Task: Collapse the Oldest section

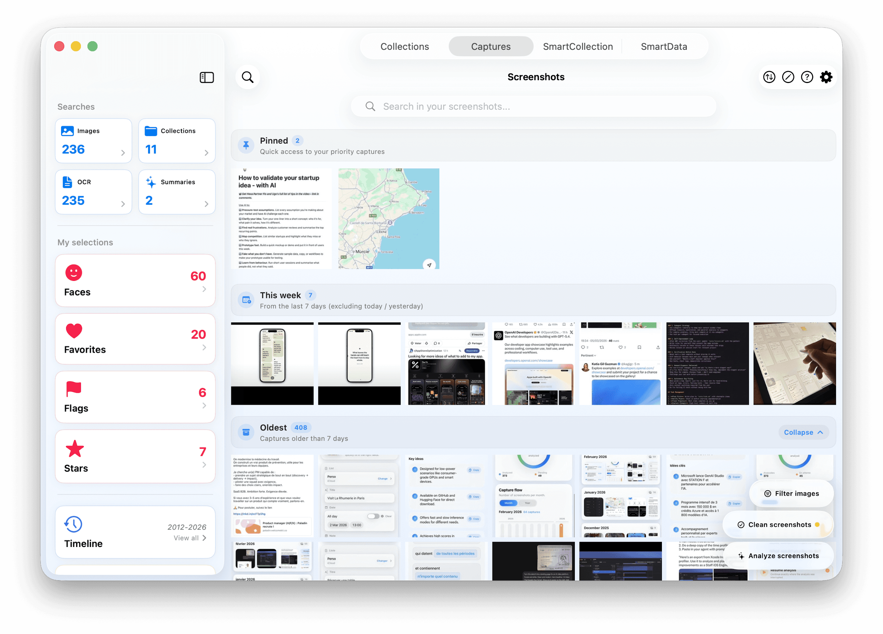Action: (x=803, y=433)
